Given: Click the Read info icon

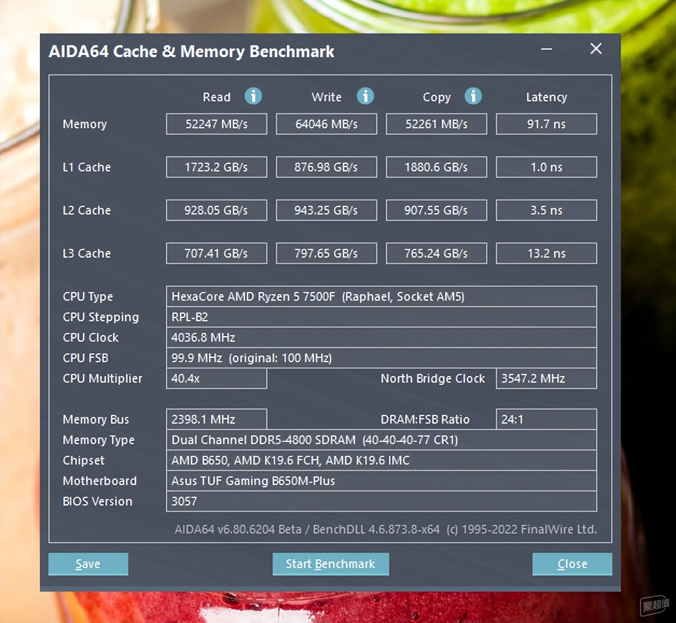Looking at the screenshot, I should (x=253, y=96).
